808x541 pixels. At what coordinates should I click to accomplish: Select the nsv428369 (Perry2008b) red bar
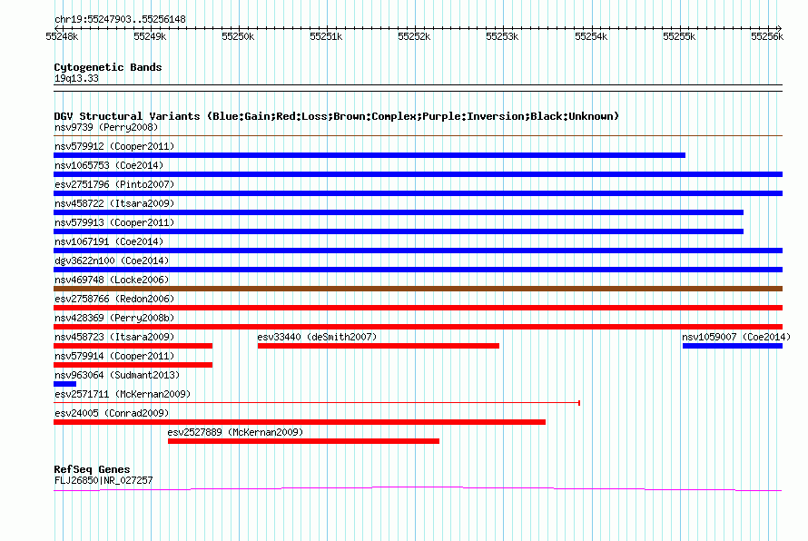tap(418, 327)
